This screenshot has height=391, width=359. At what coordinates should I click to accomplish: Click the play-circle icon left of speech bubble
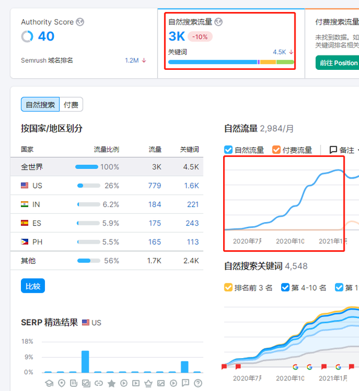click(x=174, y=383)
